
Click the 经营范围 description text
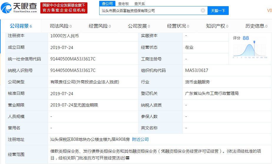point(156,155)
